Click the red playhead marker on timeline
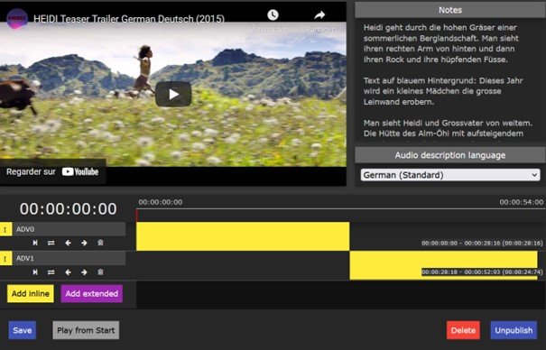The height and width of the screenshot is (350, 546). tap(137, 215)
